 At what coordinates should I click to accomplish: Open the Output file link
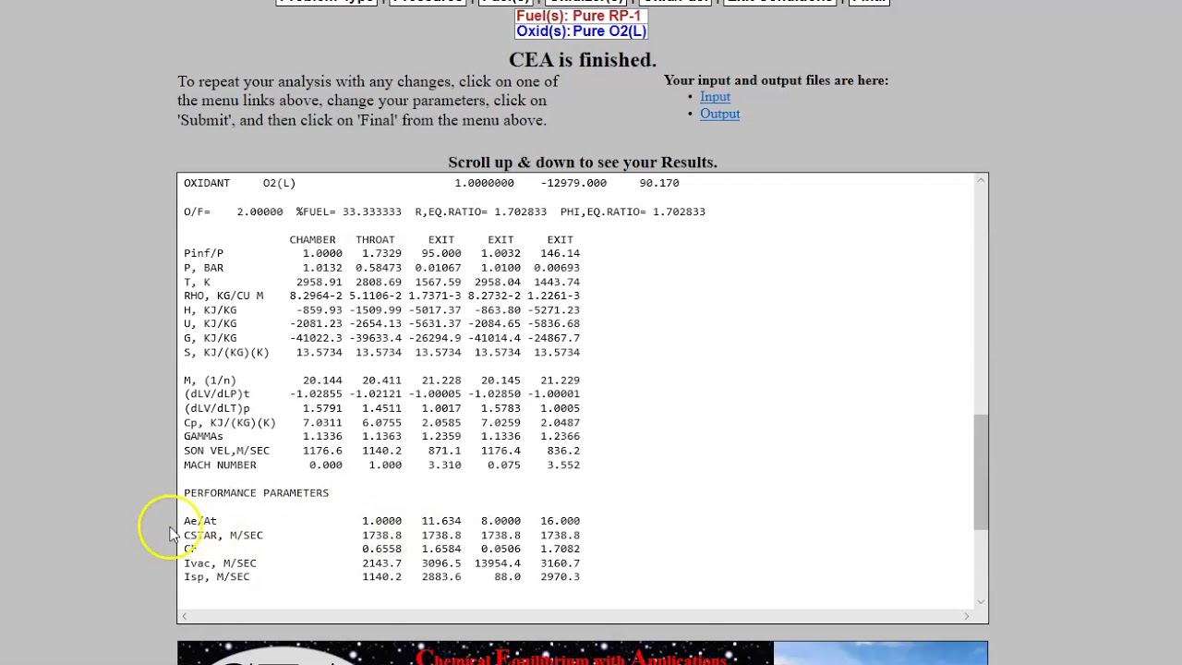pyautogui.click(x=719, y=114)
